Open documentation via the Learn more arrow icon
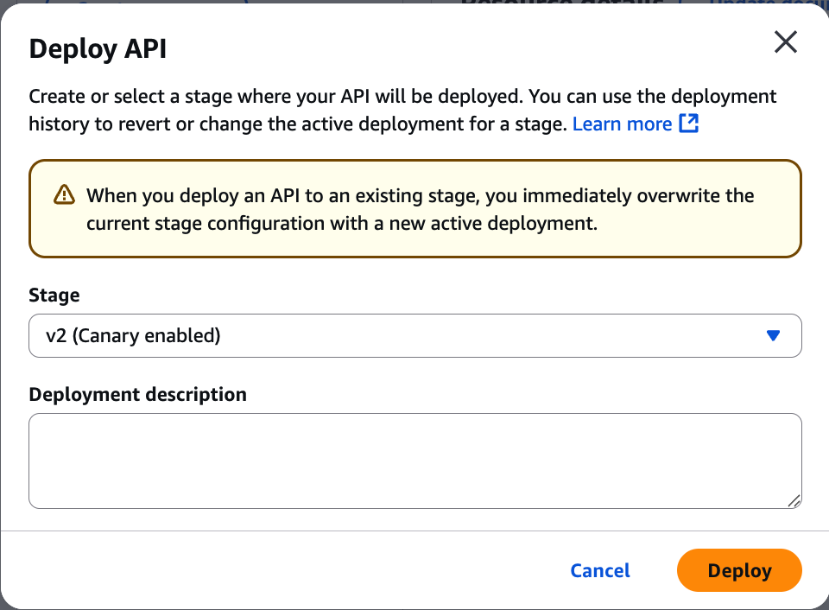 [x=687, y=124]
